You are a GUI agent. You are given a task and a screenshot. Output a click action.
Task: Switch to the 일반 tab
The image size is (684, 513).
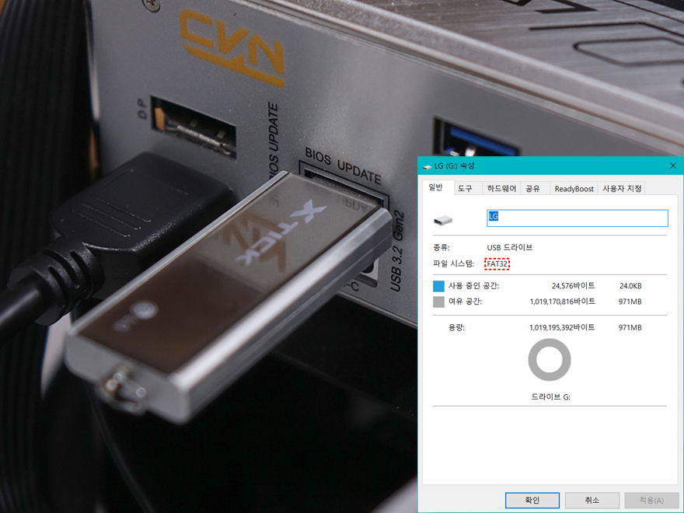[436, 187]
